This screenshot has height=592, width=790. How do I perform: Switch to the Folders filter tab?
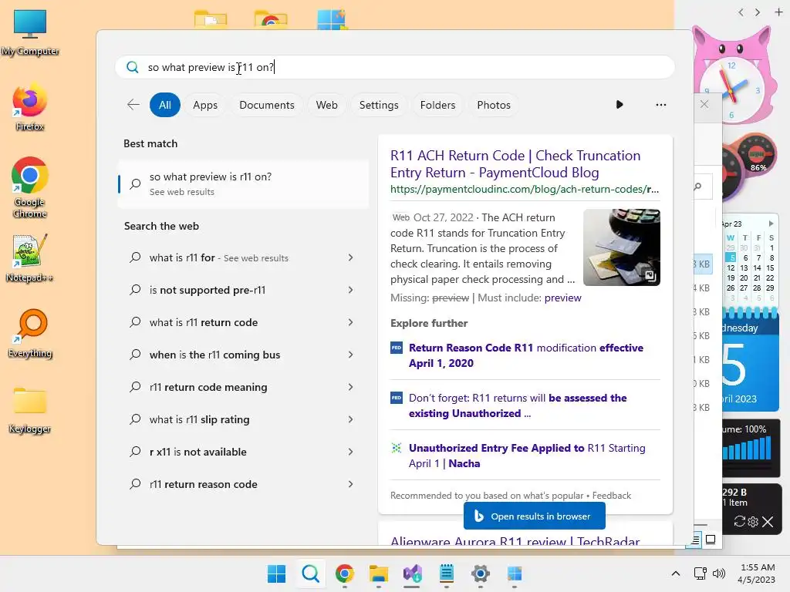click(x=438, y=105)
